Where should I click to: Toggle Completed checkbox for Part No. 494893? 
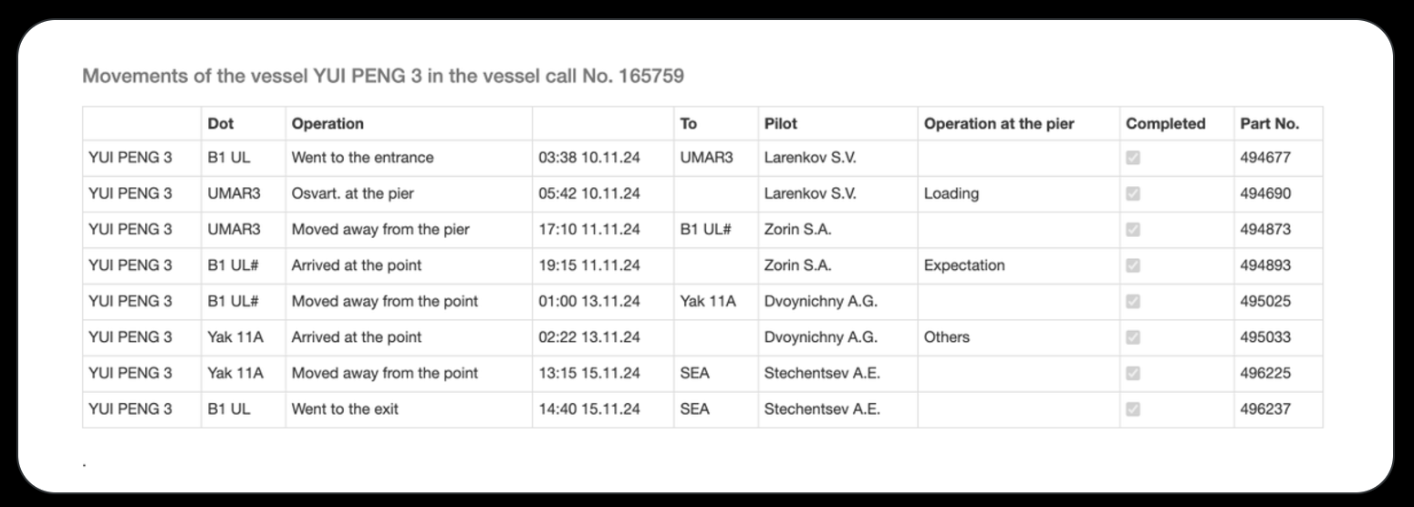tap(1133, 265)
